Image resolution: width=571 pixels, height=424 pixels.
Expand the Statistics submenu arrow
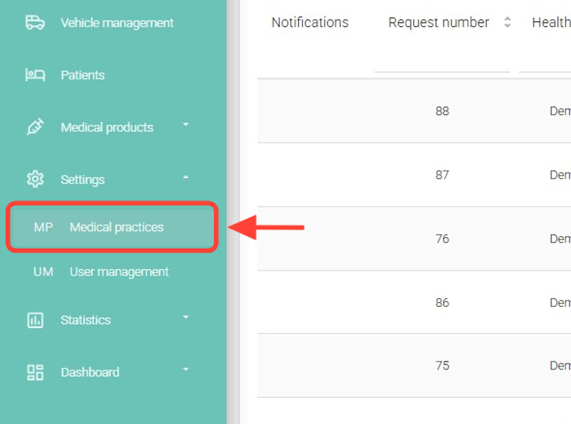point(185,318)
